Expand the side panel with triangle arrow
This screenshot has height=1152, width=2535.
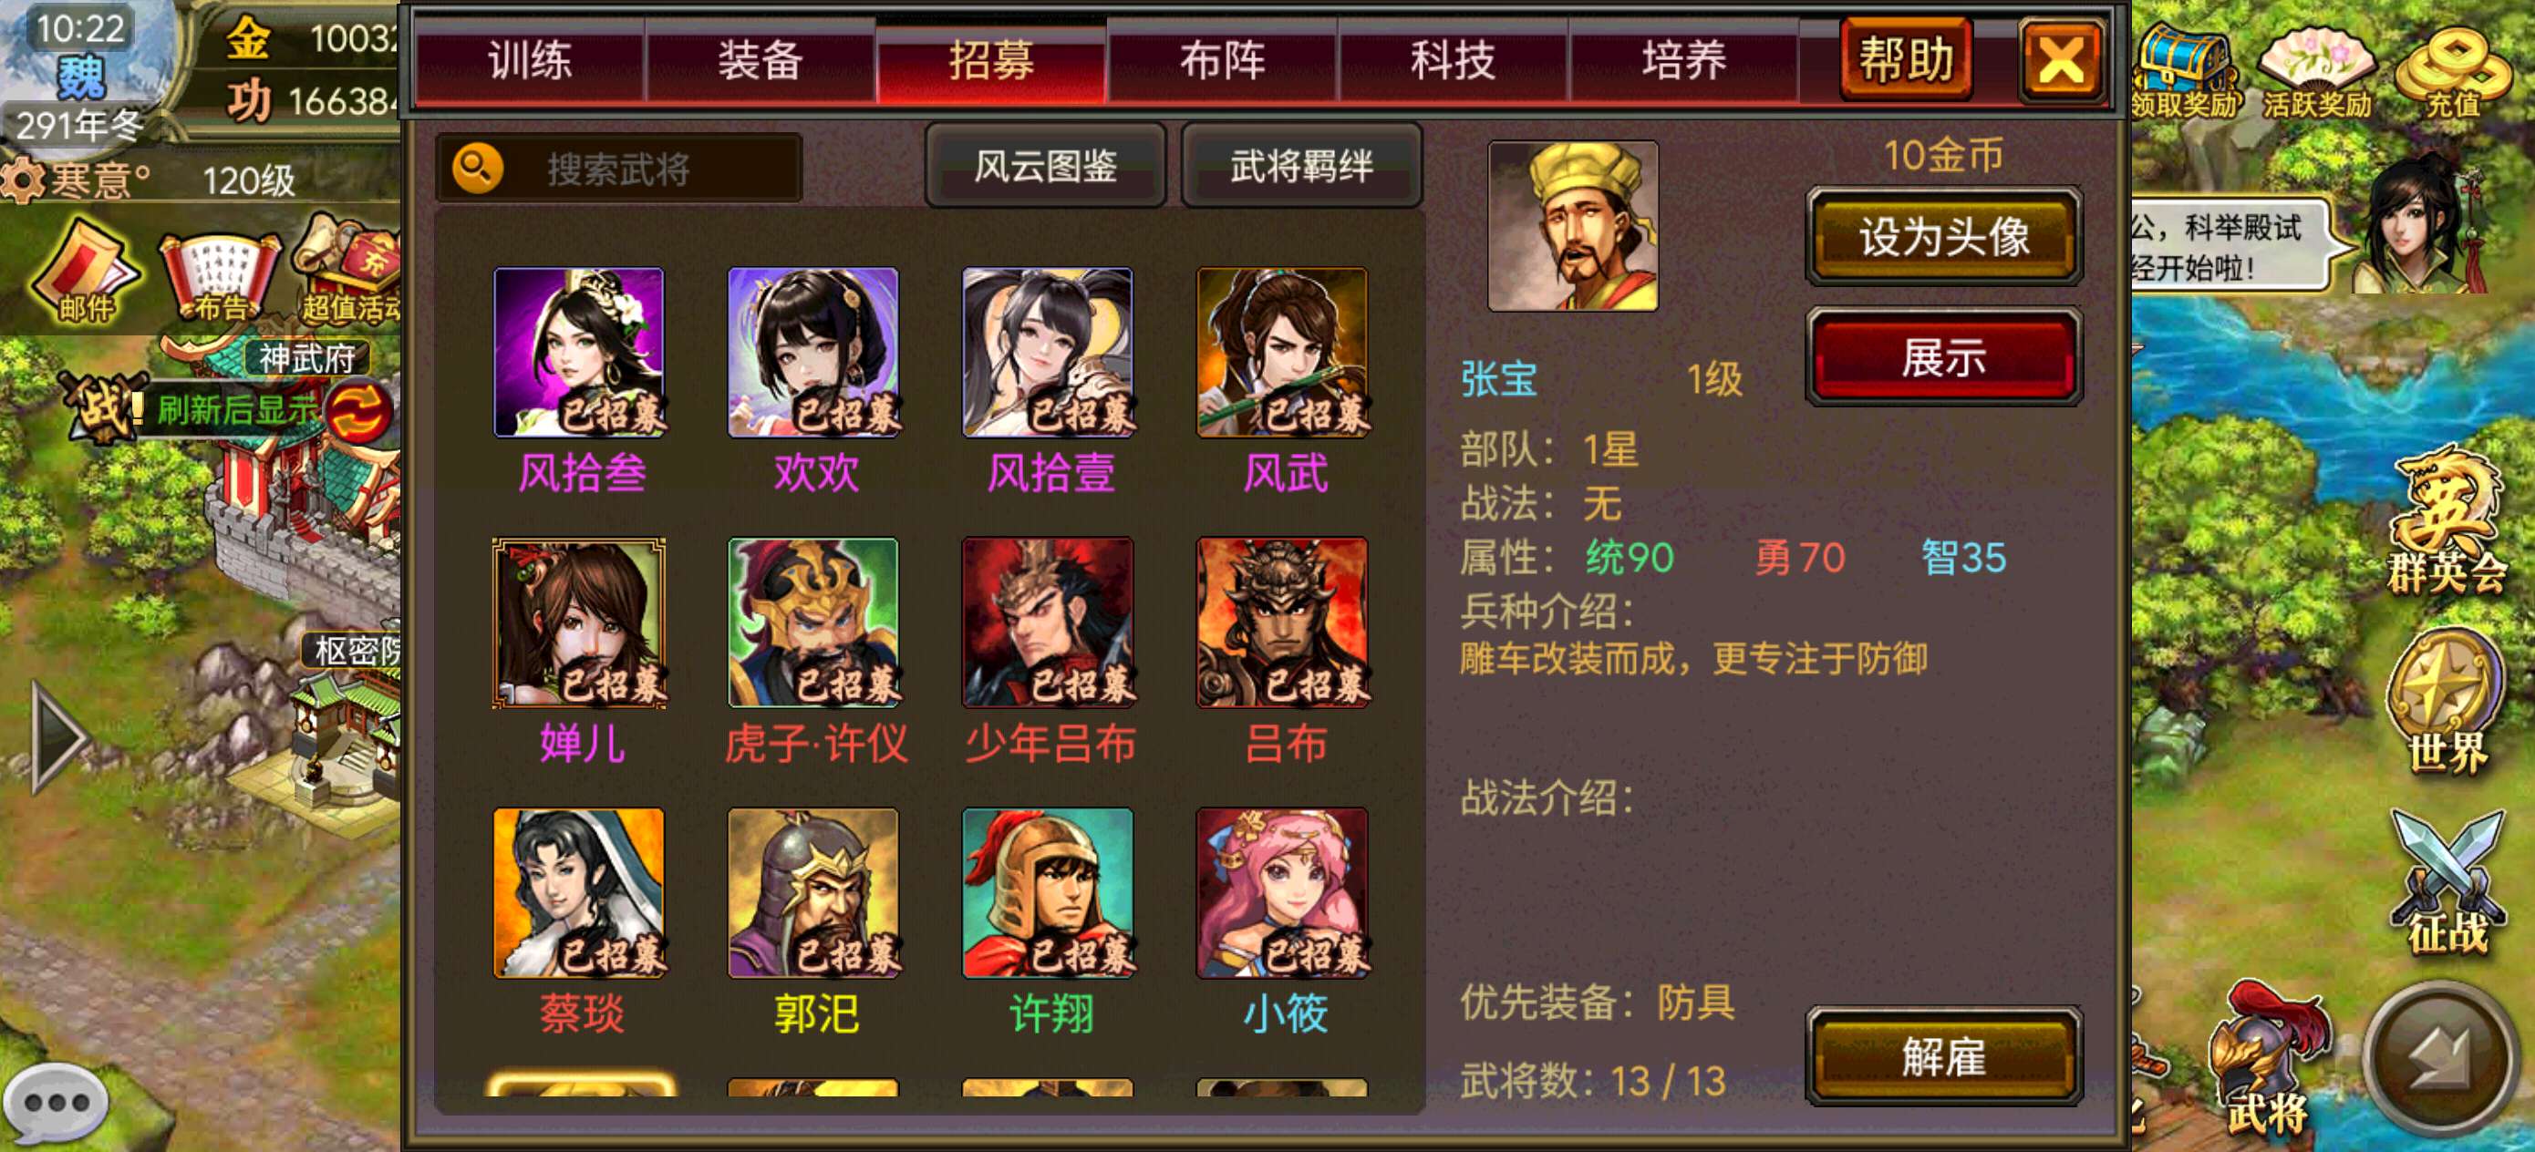(x=59, y=735)
